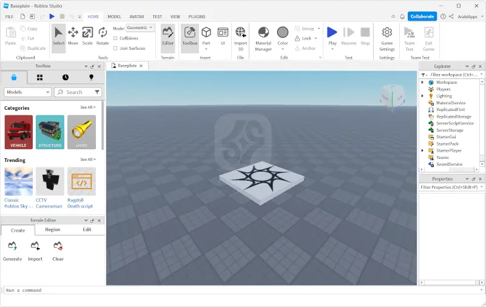Open Game Settings gear

point(387,38)
